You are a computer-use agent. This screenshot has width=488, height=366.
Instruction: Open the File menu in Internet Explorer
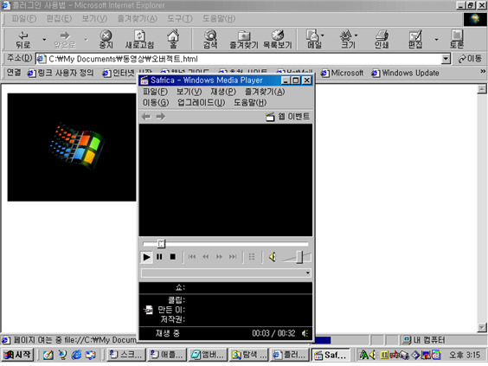tap(24, 19)
